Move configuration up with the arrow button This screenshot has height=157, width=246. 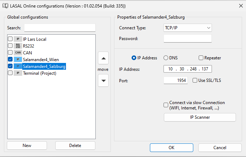103,58
